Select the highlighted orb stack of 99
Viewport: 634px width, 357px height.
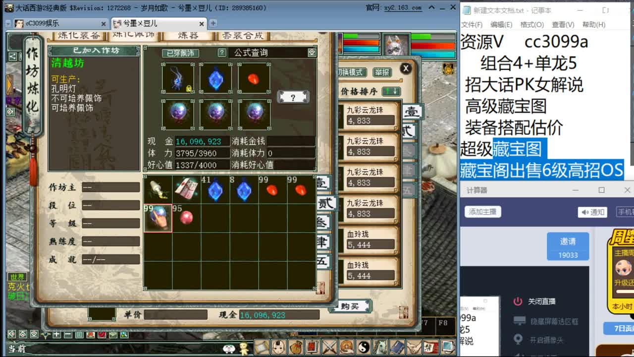pos(158,218)
